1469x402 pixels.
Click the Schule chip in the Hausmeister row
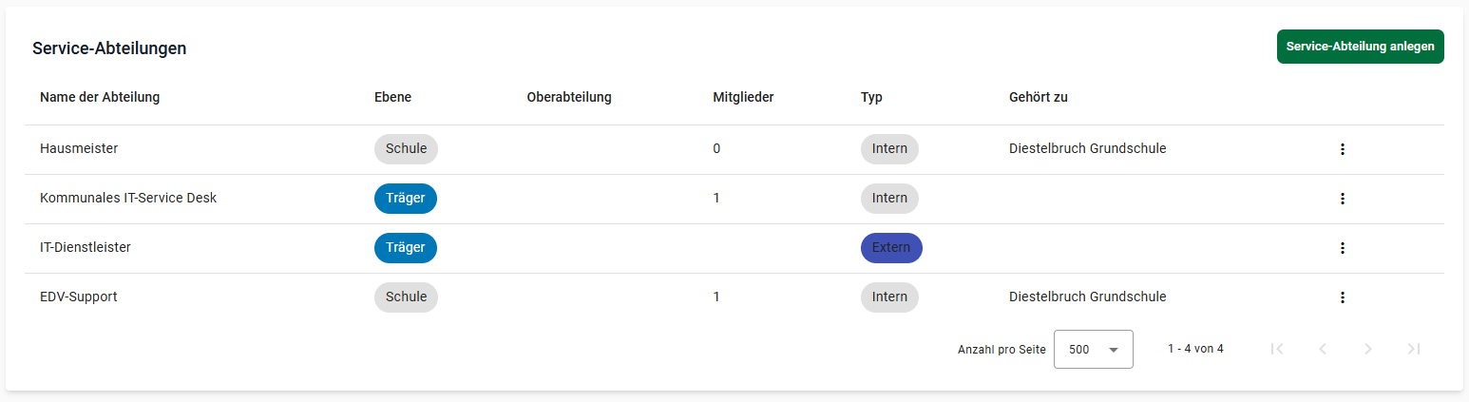click(406, 149)
